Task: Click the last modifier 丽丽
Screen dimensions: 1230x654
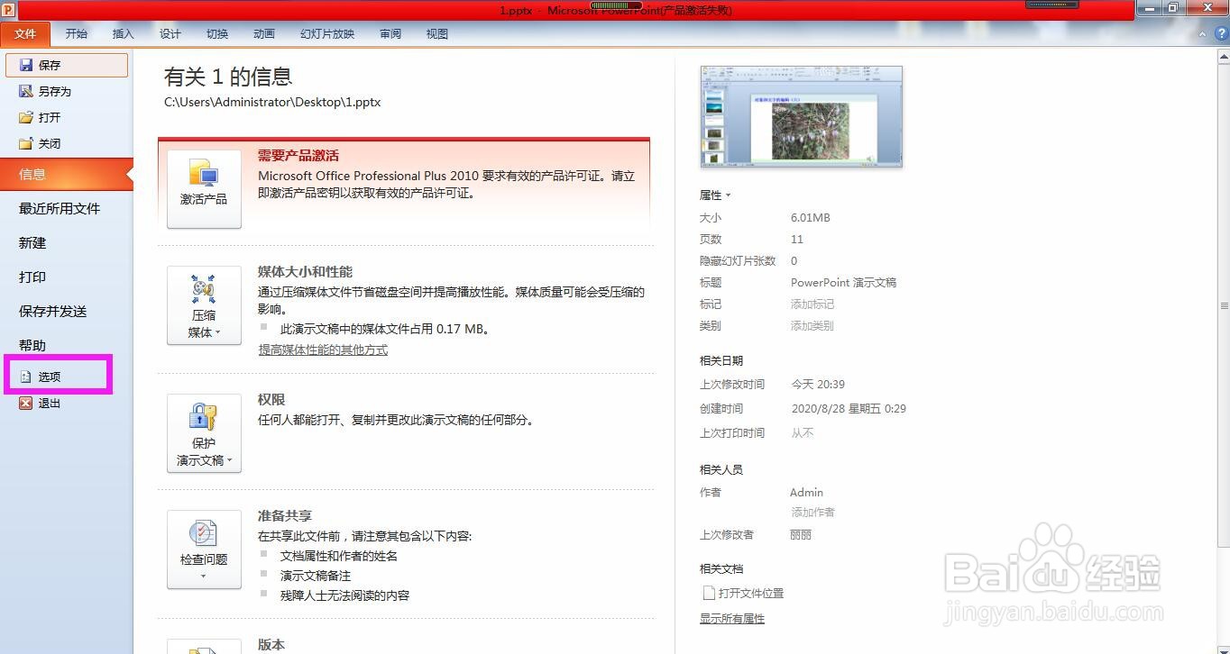Action: coord(801,534)
